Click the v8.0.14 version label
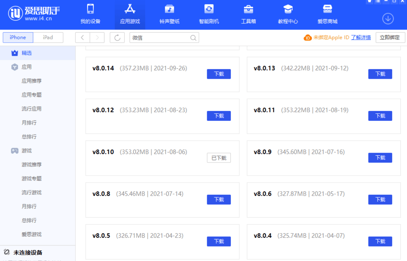This screenshot has height=261, width=407. pyautogui.click(x=103, y=68)
